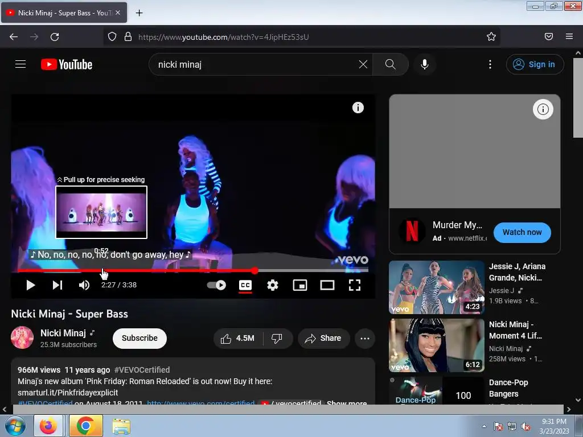Open network tray icon
583x437 pixels.
point(512,427)
